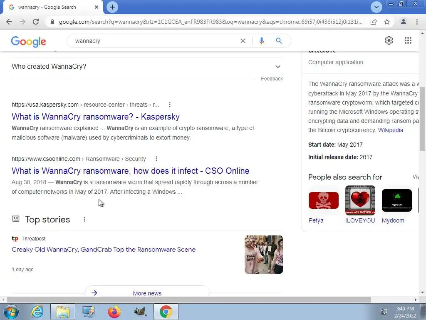Screen dimensions: 426x320
Task: Click the 'People also search for' heading
Action: [345, 177]
